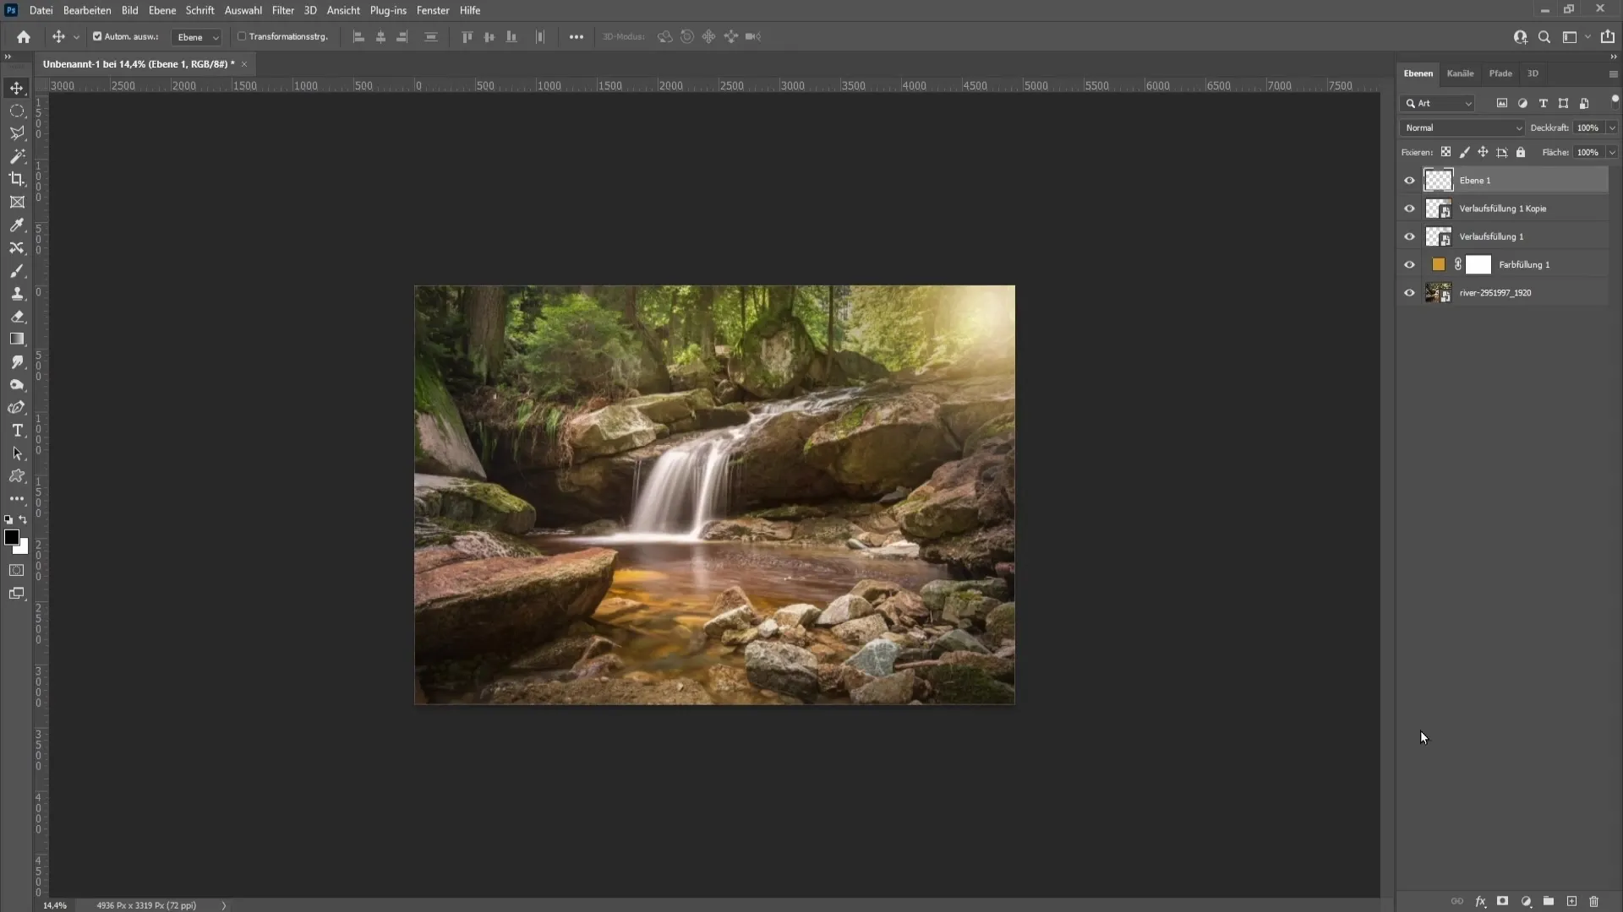Select the Text tool
This screenshot has height=912, width=1623.
[x=17, y=430]
